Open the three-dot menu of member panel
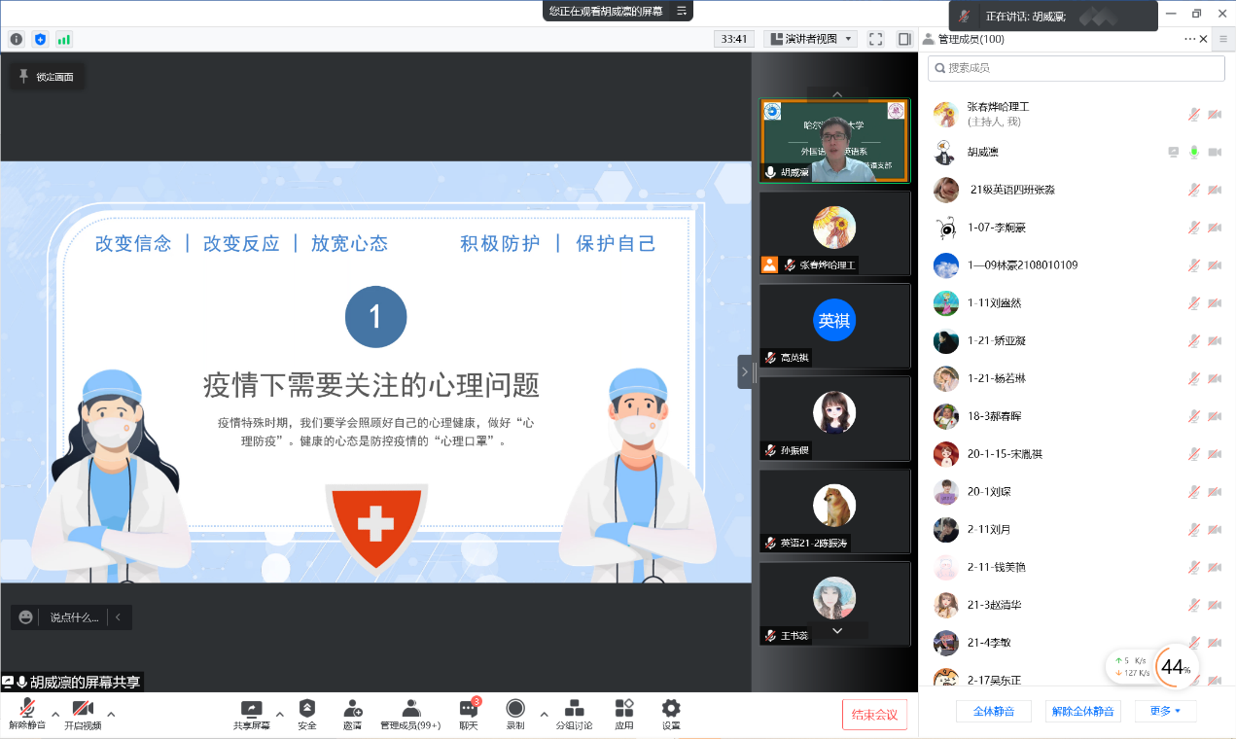Image resolution: width=1236 pixels, height=739 pixels. coord(1189,39)
